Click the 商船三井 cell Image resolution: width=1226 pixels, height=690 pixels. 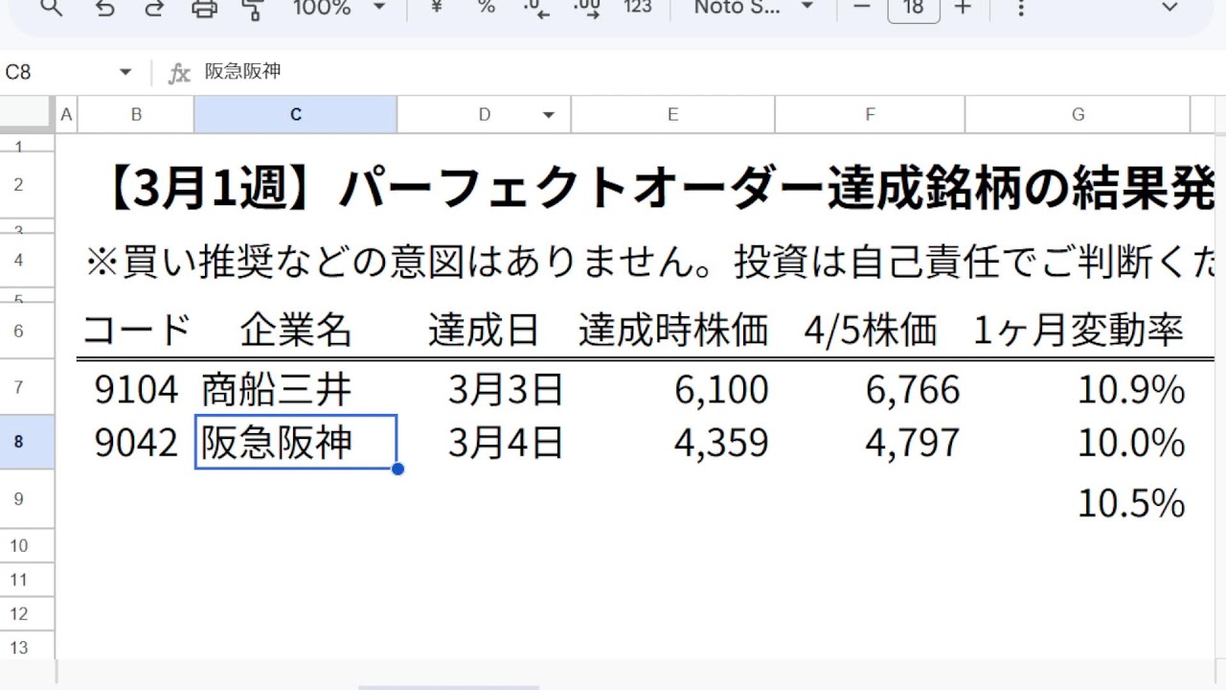click(296, 389)
